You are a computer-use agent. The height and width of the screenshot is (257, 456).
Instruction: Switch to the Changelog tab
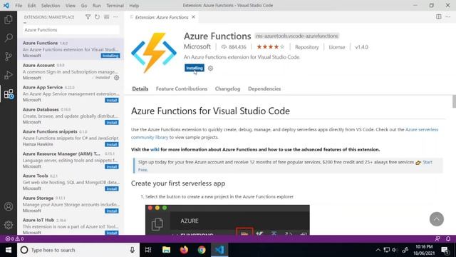pos(228,89)
